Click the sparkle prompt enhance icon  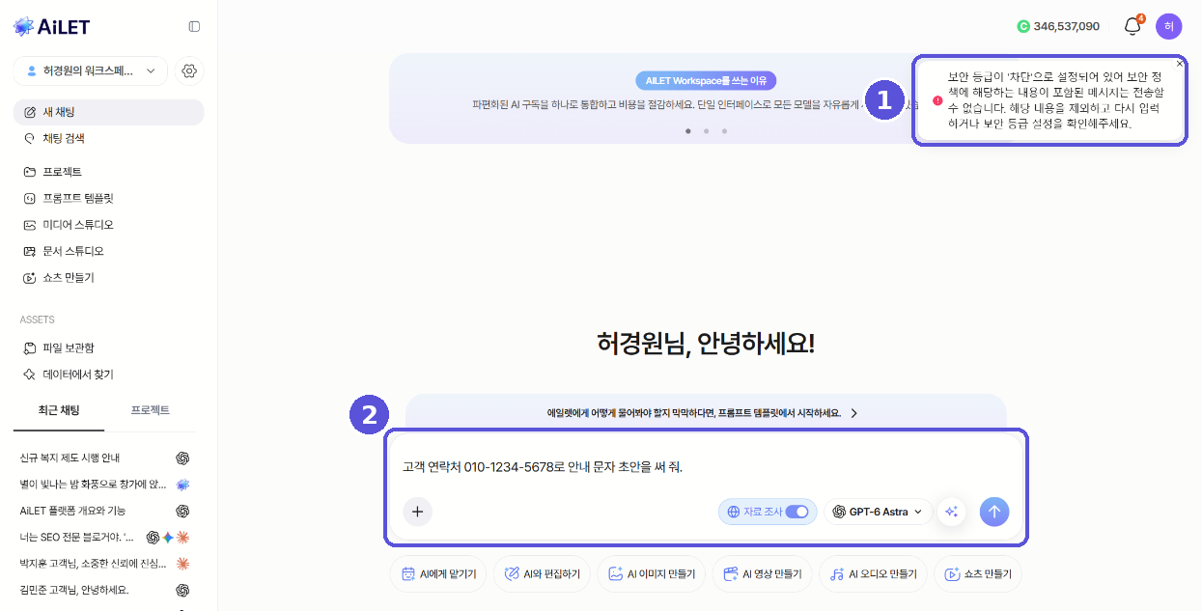click(x=951, y=512)
